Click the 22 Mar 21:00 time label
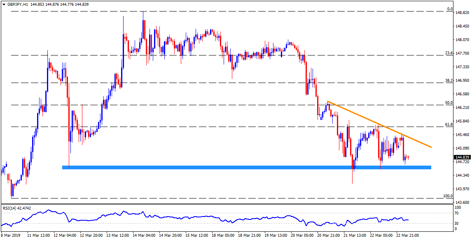The height and width of the screenshot is (240, 472). [x=407, y=236]
